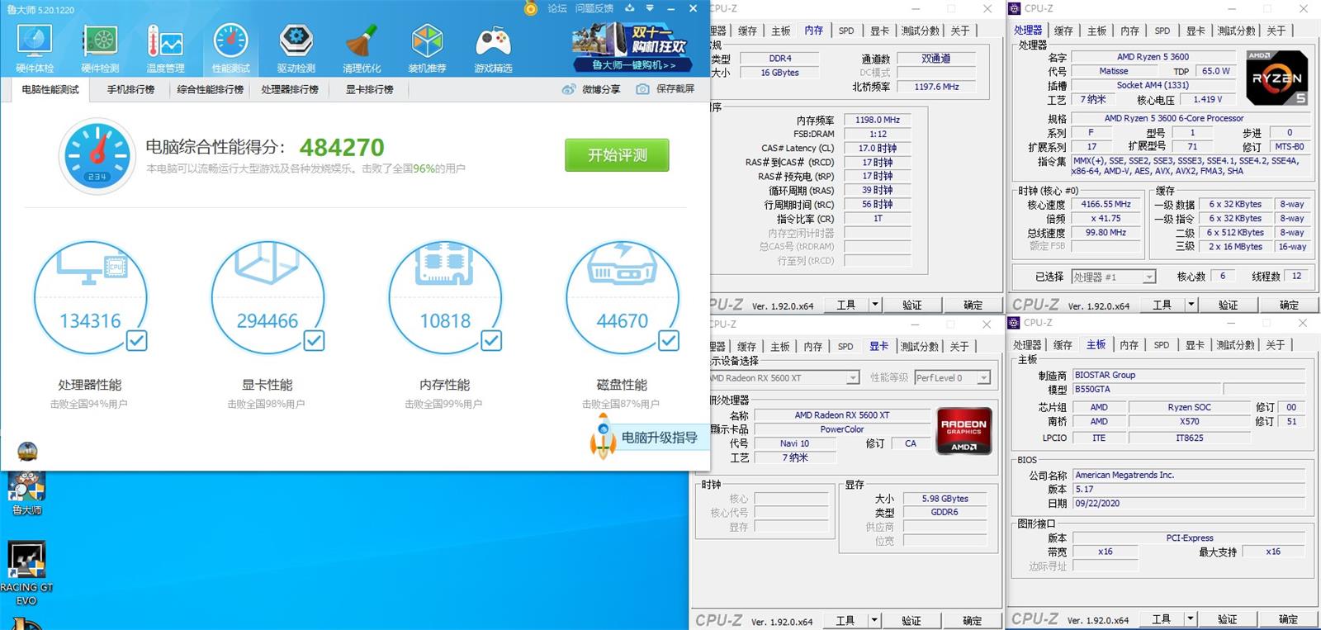Open the 问题反馈 feedback link
The image size is (1321, 630).
594,8
